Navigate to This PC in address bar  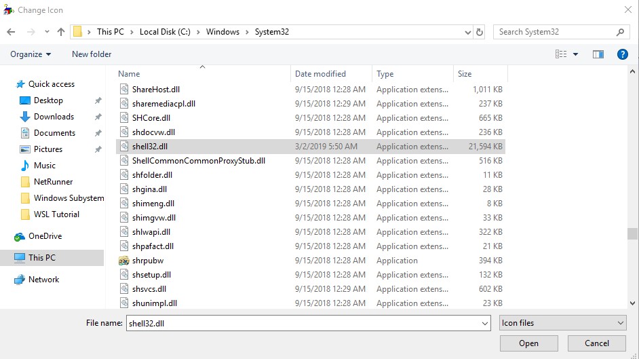pos(110,32)
